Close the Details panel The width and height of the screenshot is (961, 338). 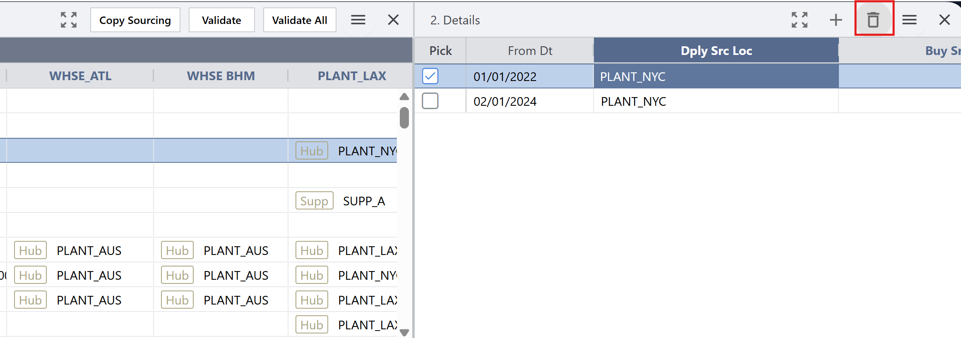[x=944, y=20]
